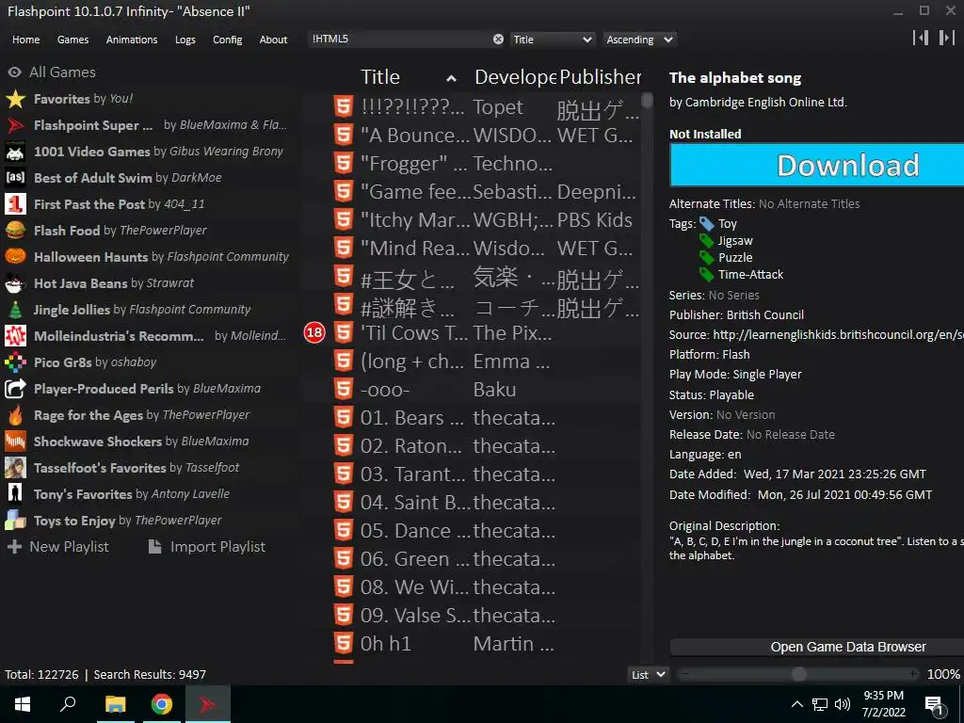The width and height of the screenshot is (964, 723).
Task: Select First Past the Post icon
Action: click(x=15, y=204)
